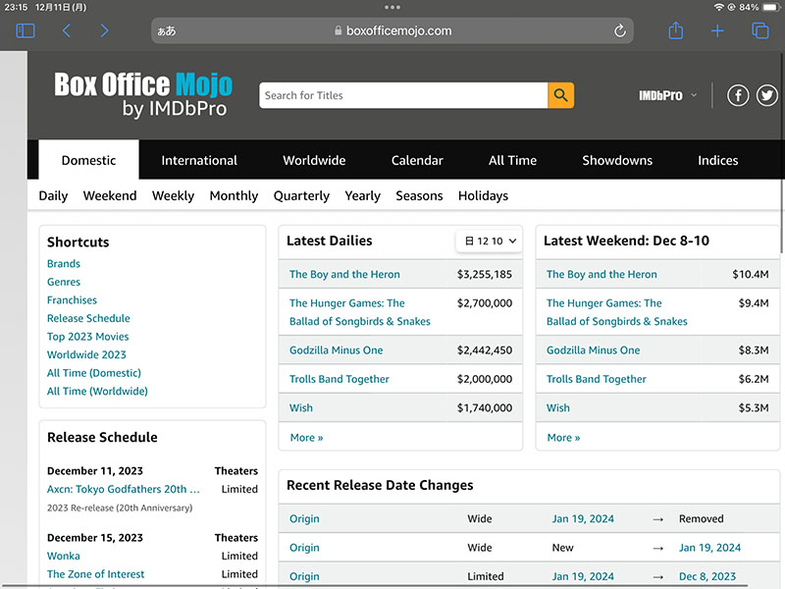Open the Wonka release link

64,556
